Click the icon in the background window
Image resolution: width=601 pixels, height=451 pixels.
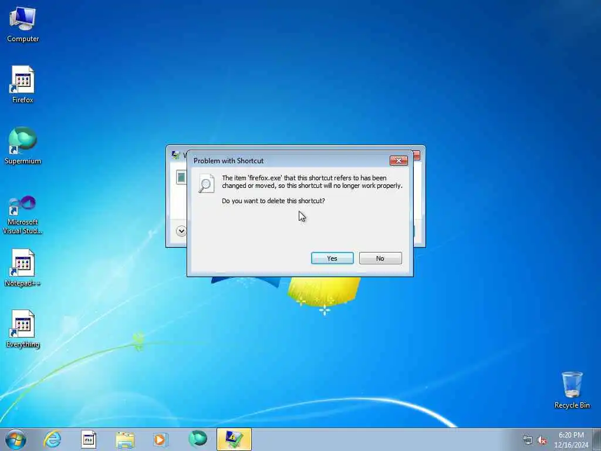tap(181, 177)
